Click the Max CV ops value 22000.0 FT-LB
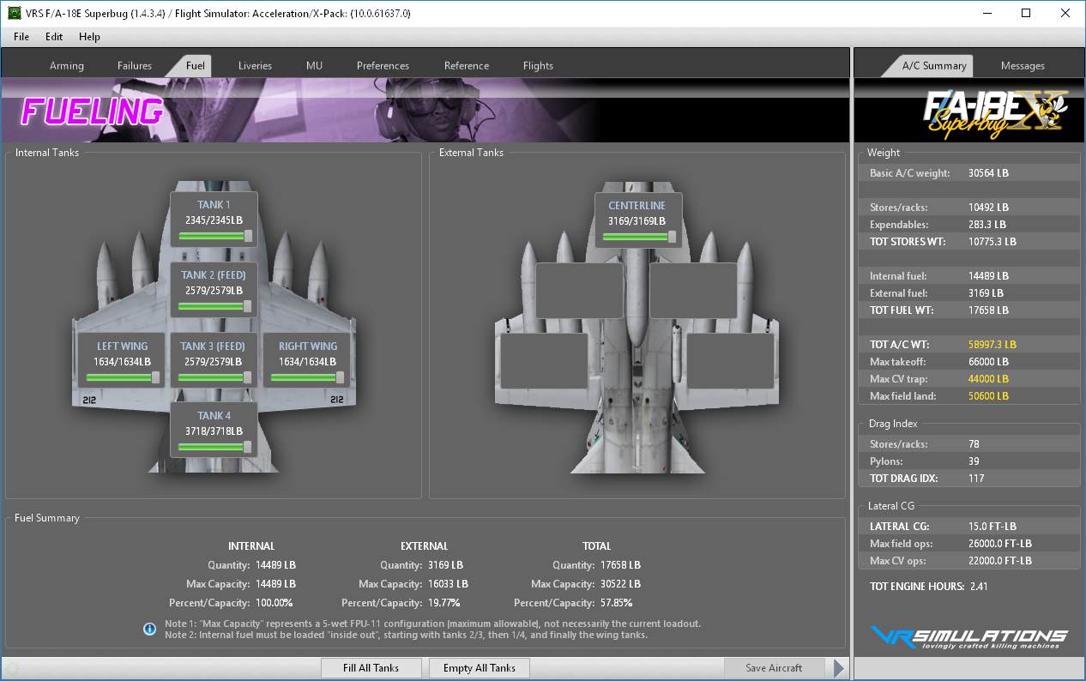Screen dimensions: 1086x681 pos(999,561)
